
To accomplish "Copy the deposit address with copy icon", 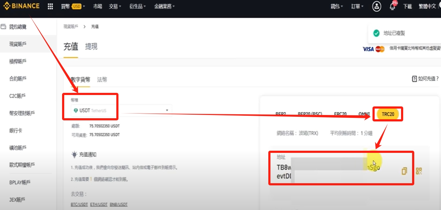I will [x=404, y=171].
